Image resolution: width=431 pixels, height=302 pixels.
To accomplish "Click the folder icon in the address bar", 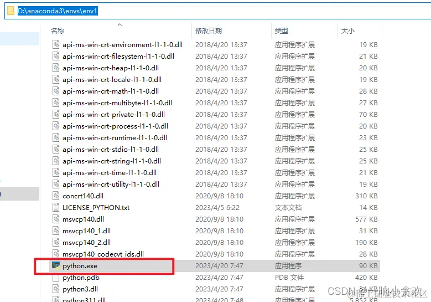I will [x=11, y=11].
